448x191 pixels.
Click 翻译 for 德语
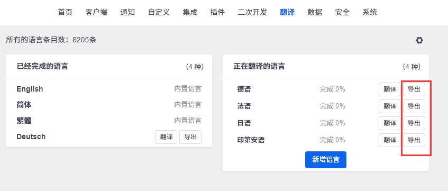pyautogui.click(x=390, y=89)
